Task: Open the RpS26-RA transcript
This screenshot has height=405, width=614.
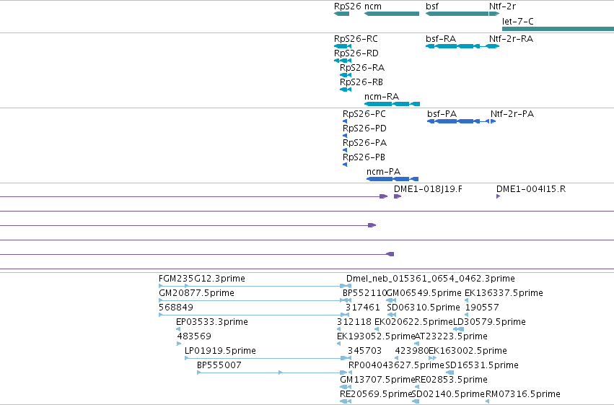Action: (x=346, y=75)
